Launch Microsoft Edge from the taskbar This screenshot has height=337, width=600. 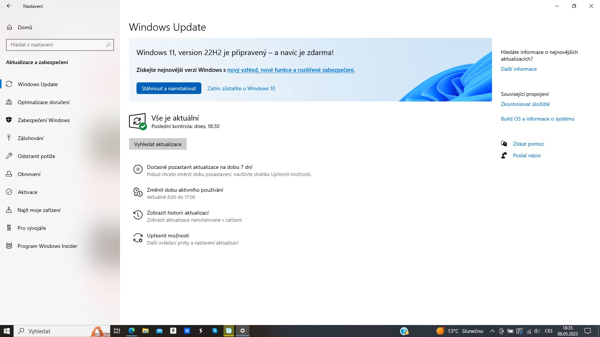tap(132, 331)
